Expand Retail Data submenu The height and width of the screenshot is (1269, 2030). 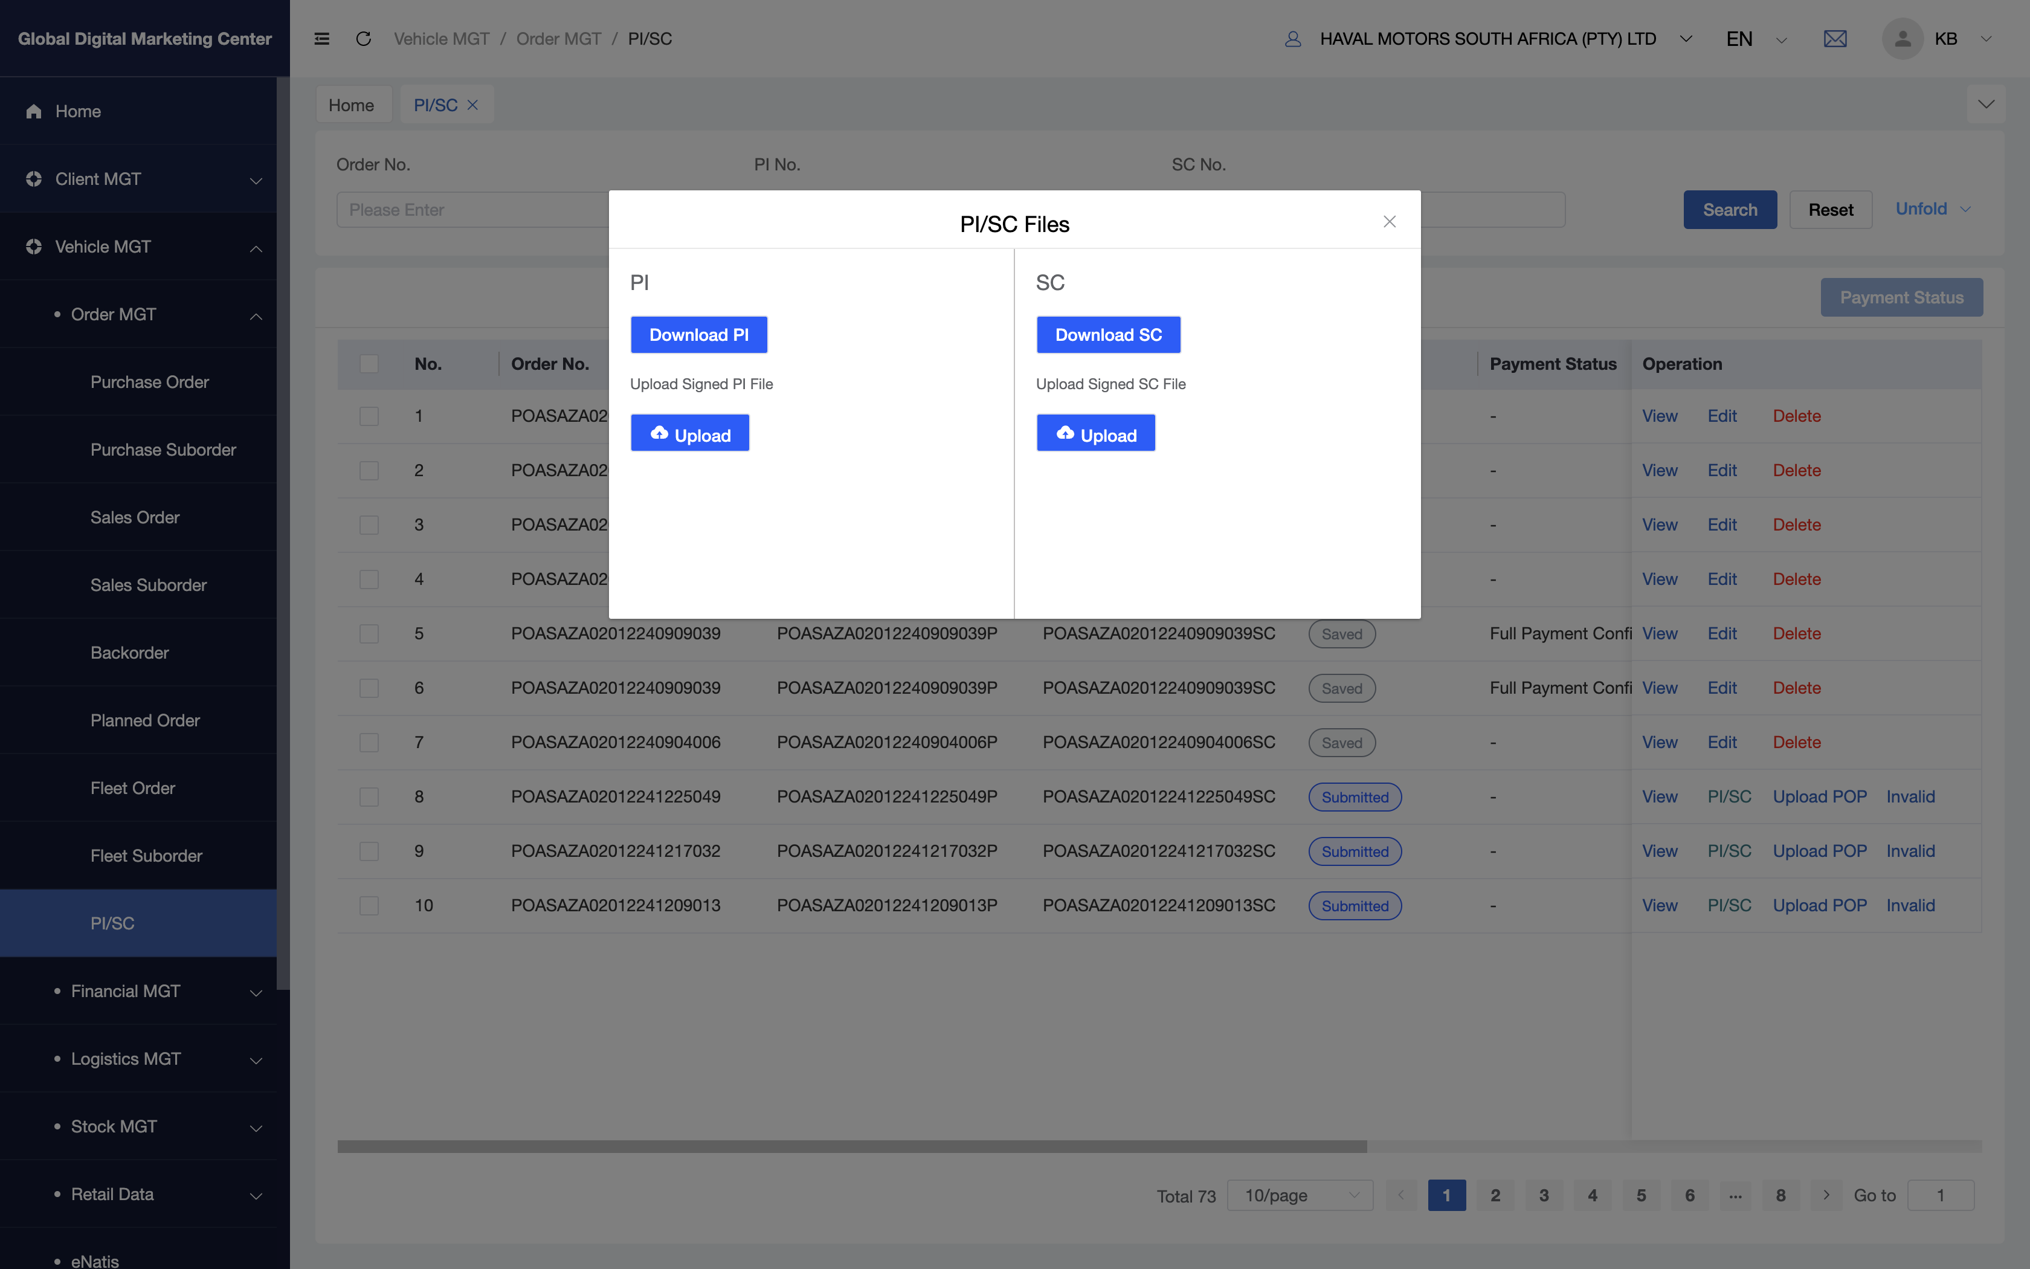(256, 1196)
